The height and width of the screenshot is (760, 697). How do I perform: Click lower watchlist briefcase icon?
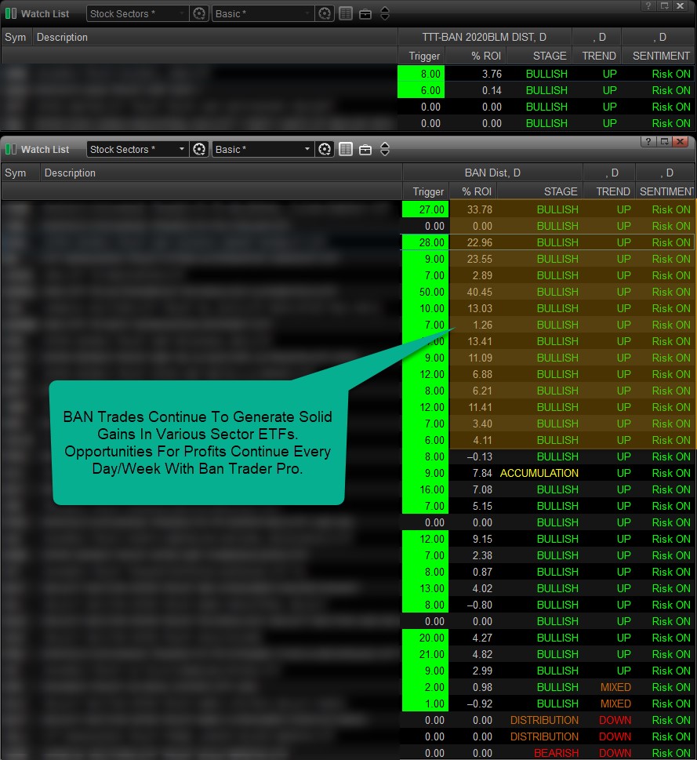coord(365,150)
